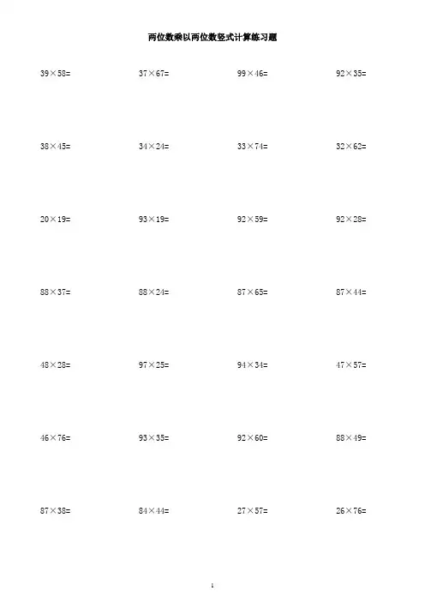425x602 pixels.
Task: Click the problem 88×37=
Action: coord(55,292)
